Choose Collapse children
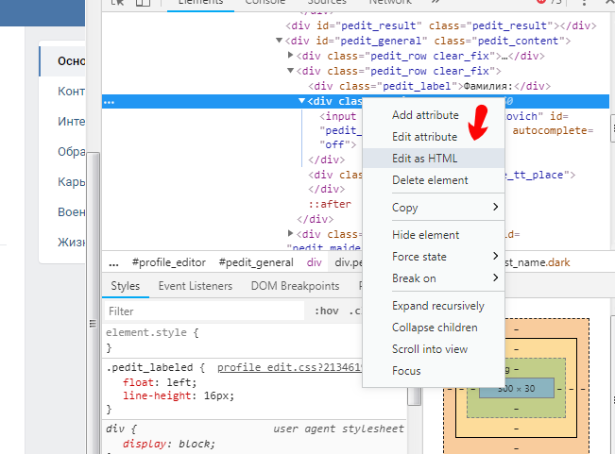 (435, 328)
